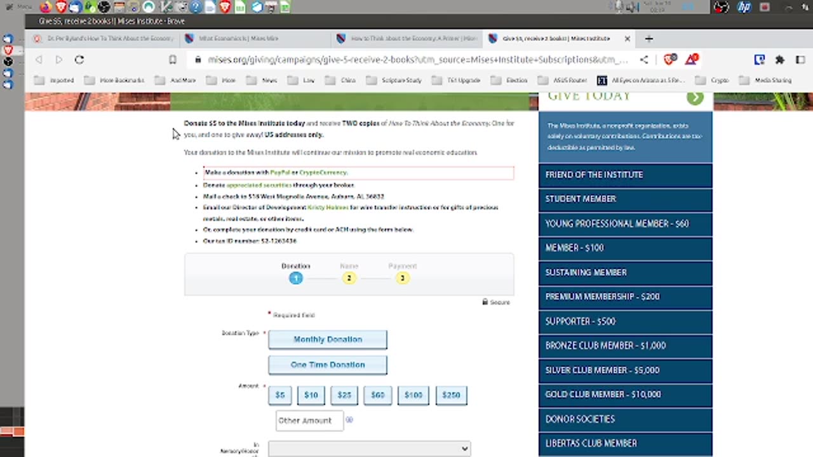
Task: Select the $25 amount
Action: 344,395
